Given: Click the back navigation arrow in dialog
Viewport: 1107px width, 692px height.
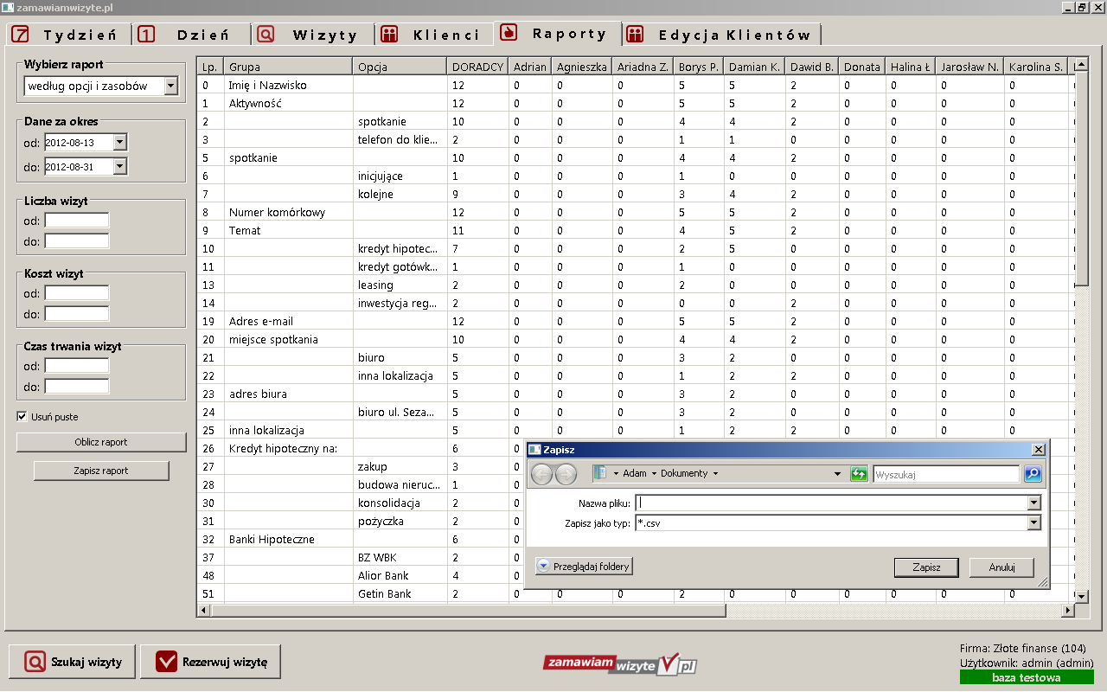Looking at the screenshot, I should click(x=541, y=474).
